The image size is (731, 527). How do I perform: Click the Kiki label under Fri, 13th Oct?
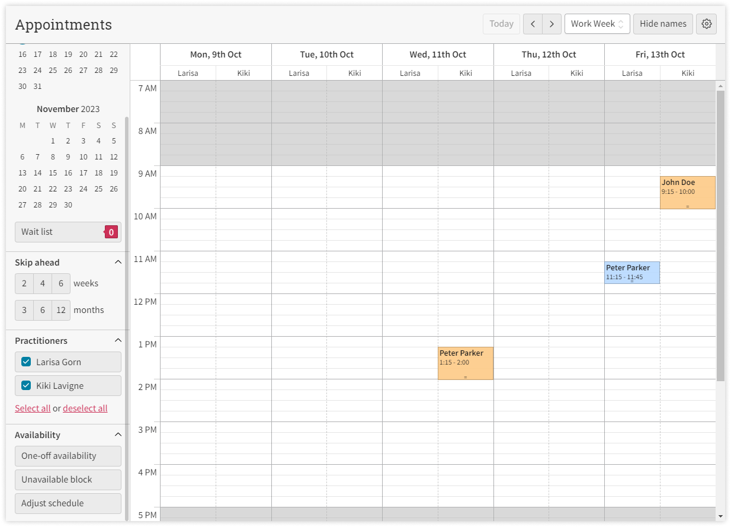click(688, 73)
